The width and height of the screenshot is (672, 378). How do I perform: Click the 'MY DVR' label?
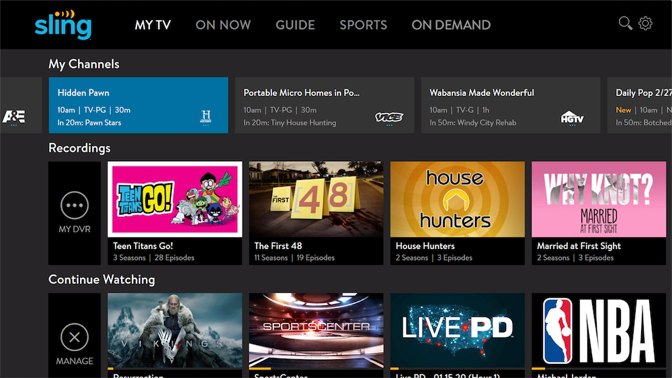75,229
